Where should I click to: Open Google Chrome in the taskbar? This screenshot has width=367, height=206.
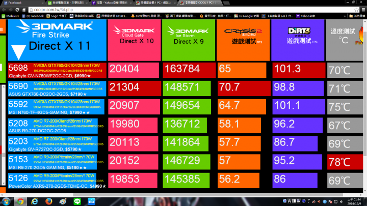[x=20, y=201]
